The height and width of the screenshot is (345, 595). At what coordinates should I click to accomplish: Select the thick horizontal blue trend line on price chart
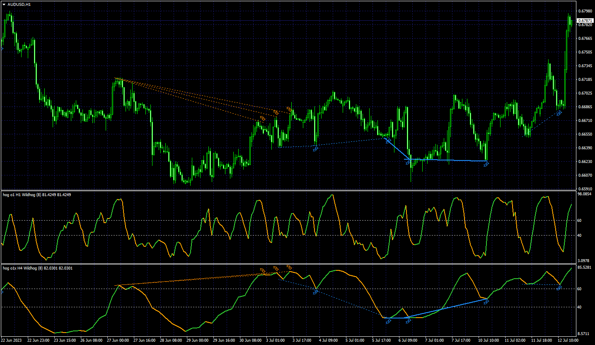pyautogui.click(x=447, y=160)
